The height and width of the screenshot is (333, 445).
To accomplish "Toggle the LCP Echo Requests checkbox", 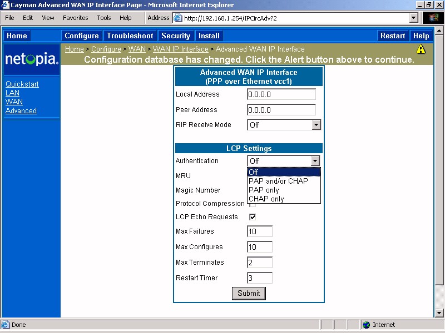I will tap(253, 217).
